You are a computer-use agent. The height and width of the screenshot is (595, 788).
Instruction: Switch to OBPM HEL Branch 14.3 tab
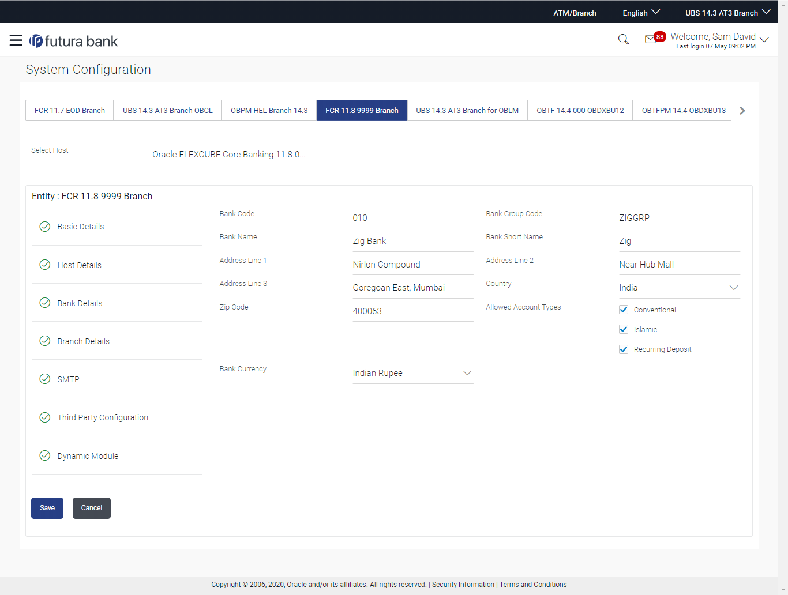click(x=269, y=110)
